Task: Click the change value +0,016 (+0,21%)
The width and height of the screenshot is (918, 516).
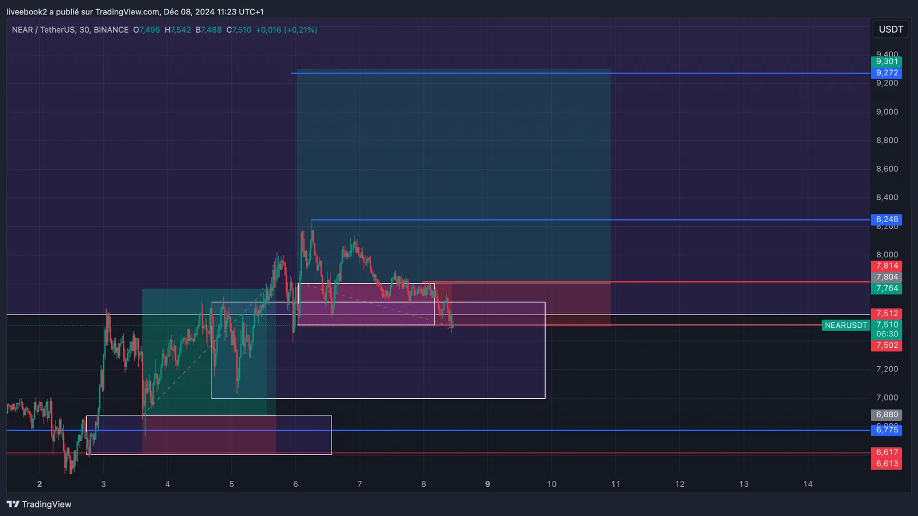Action: [286, 30]
